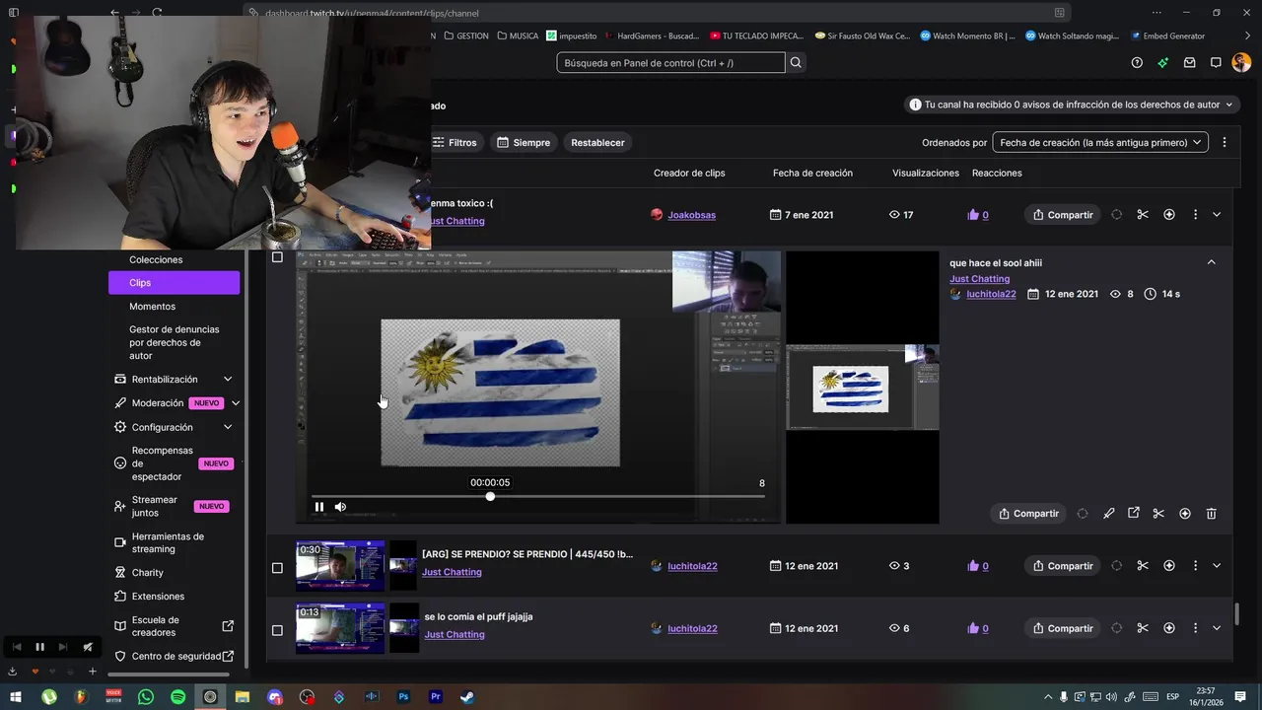Open expanded clip in new window icon
This screenshot has height=710, width=1262.
coord(1134,514)
